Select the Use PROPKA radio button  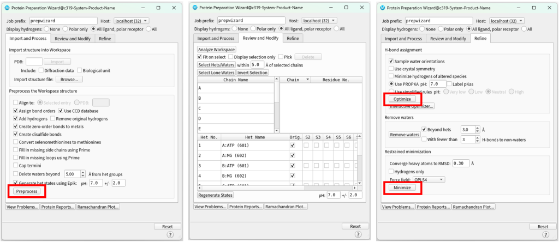point(391,84)
